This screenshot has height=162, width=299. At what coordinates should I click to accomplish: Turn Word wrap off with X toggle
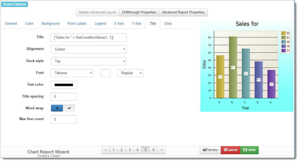point(57,108)
